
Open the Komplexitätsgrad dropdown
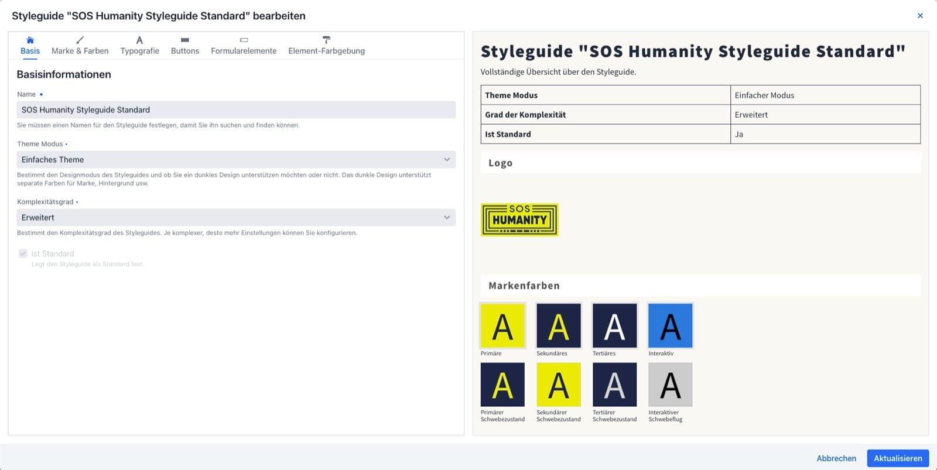coord(236,218)
